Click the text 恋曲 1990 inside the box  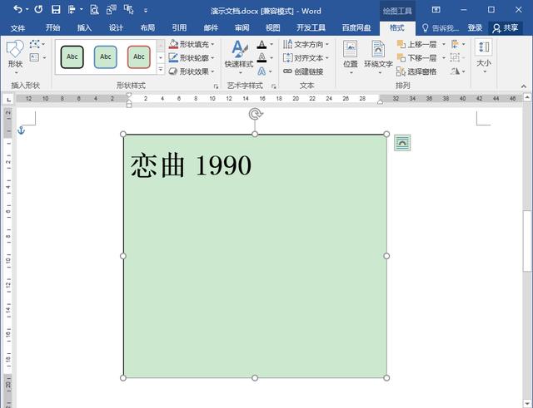point(191,165)
